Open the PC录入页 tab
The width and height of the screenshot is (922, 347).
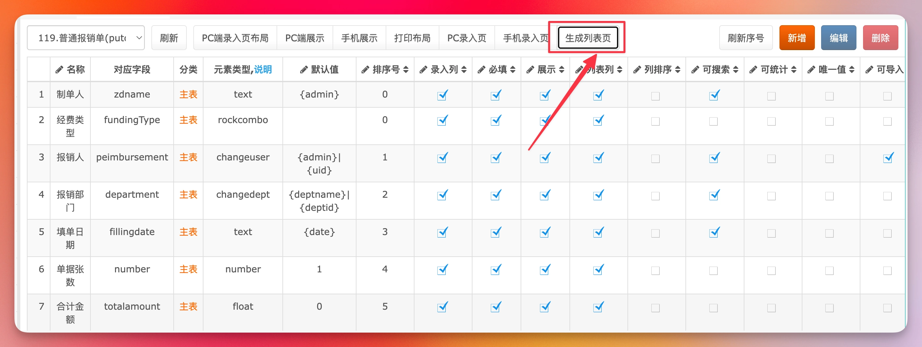tap(467, 38)
